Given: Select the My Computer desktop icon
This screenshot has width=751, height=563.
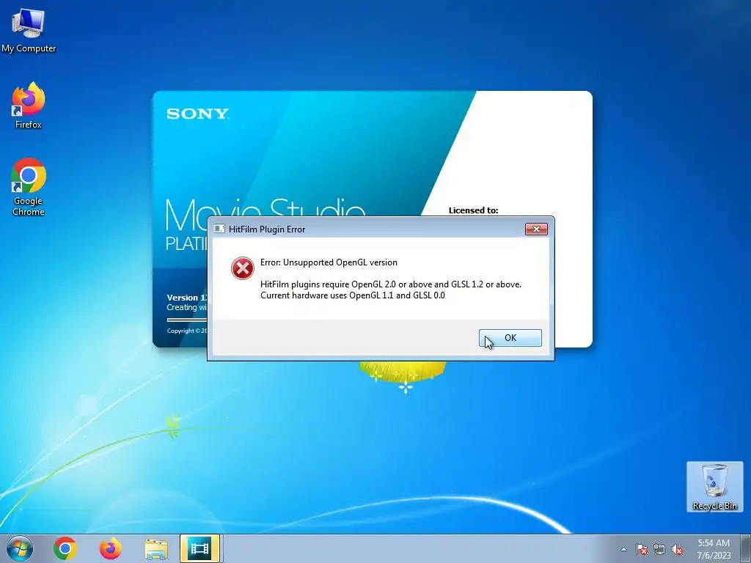Looking at the screenshot, I should (x=29, y=30).
